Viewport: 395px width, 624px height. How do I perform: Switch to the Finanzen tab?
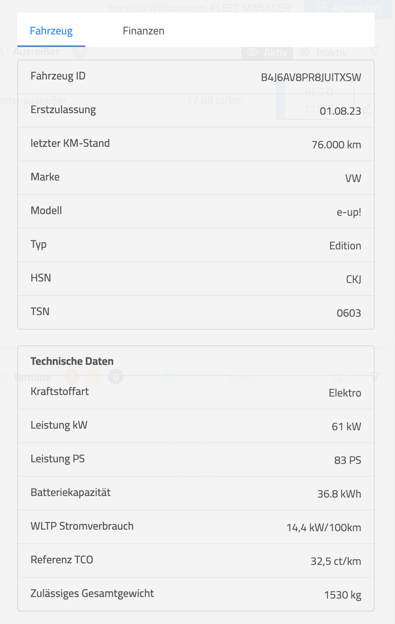pos(143,31)
